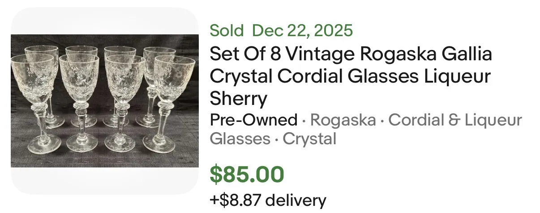Click the word Crystal in the black title
Screen dimensions: 540x213
[241, 76]
